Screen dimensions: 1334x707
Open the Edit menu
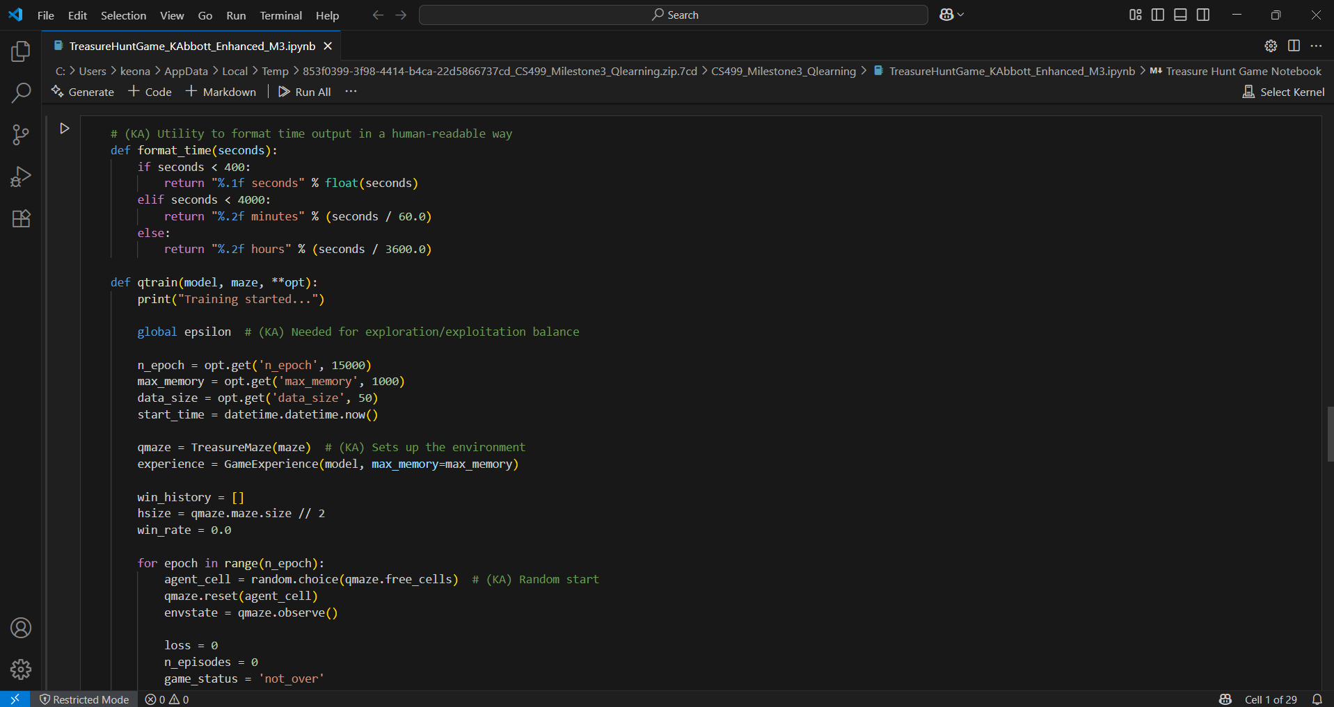pyautogui.click(x=77, y=15)
